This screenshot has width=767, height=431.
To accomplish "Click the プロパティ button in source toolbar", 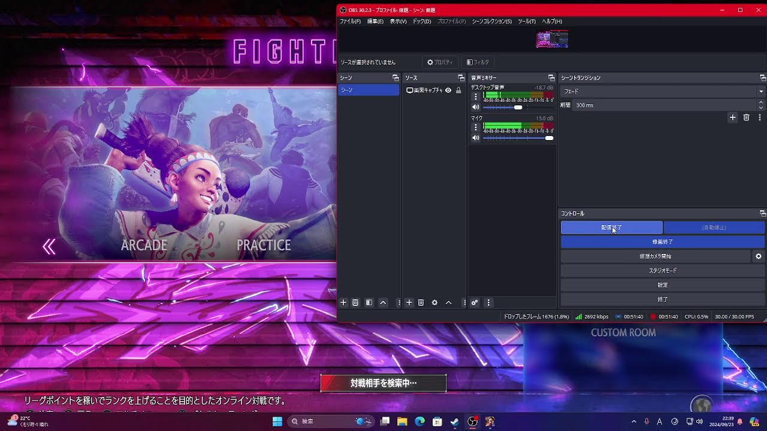I will click(x=440, y=62).
